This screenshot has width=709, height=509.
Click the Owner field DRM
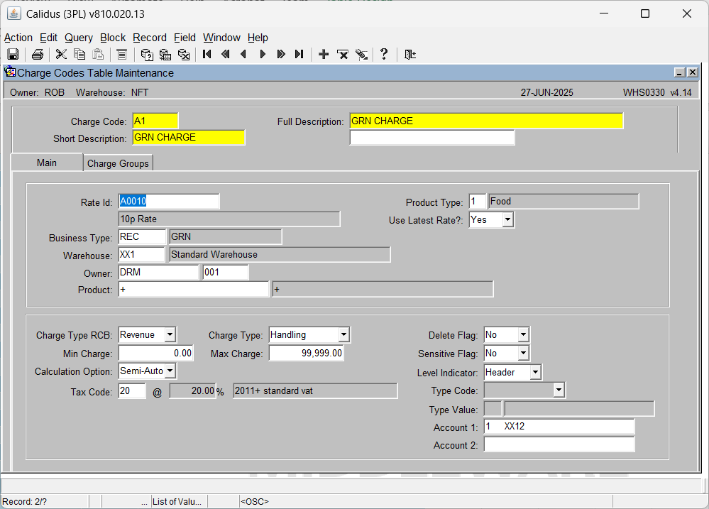(158, 273)
